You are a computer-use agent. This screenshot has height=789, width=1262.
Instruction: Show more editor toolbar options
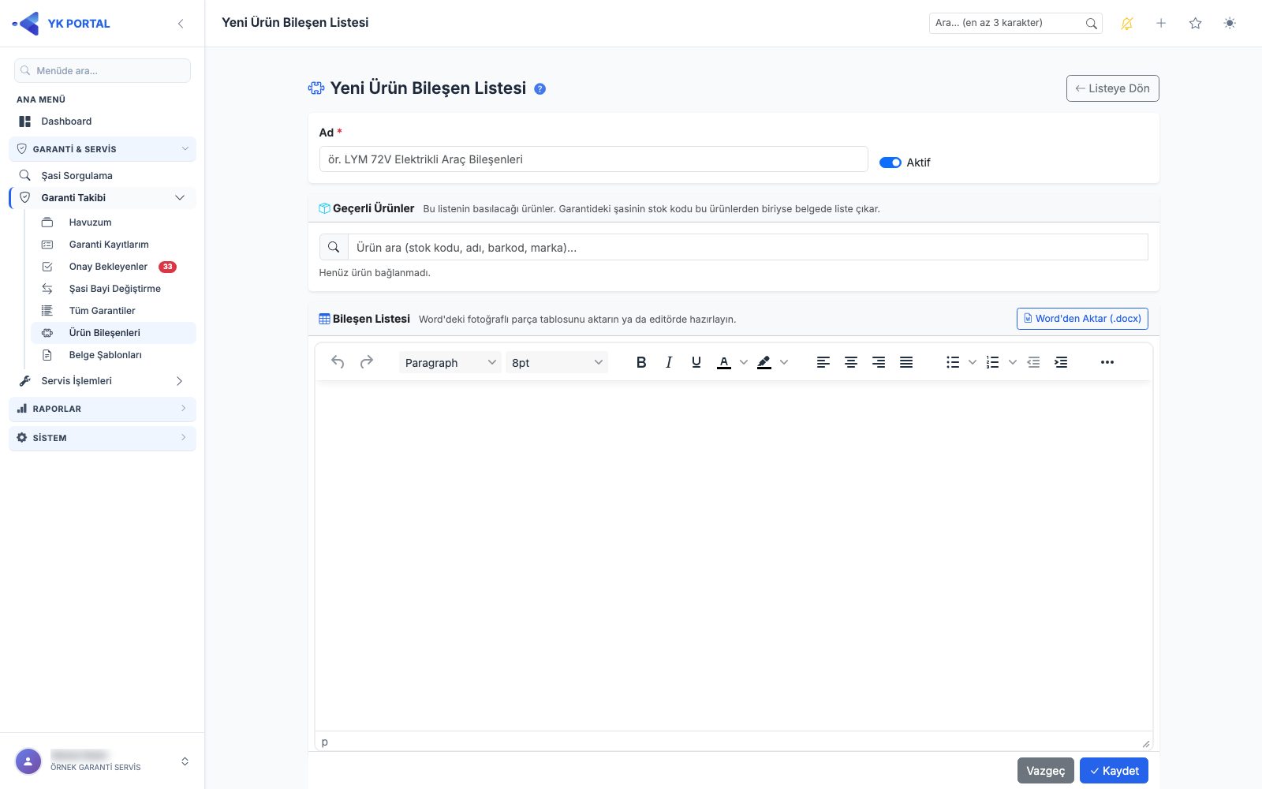(x=1107, y=362)
